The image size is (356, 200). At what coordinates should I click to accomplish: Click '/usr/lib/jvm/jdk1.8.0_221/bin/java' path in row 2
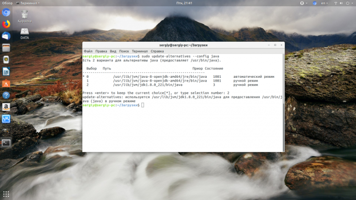click(x=148, y=85)
